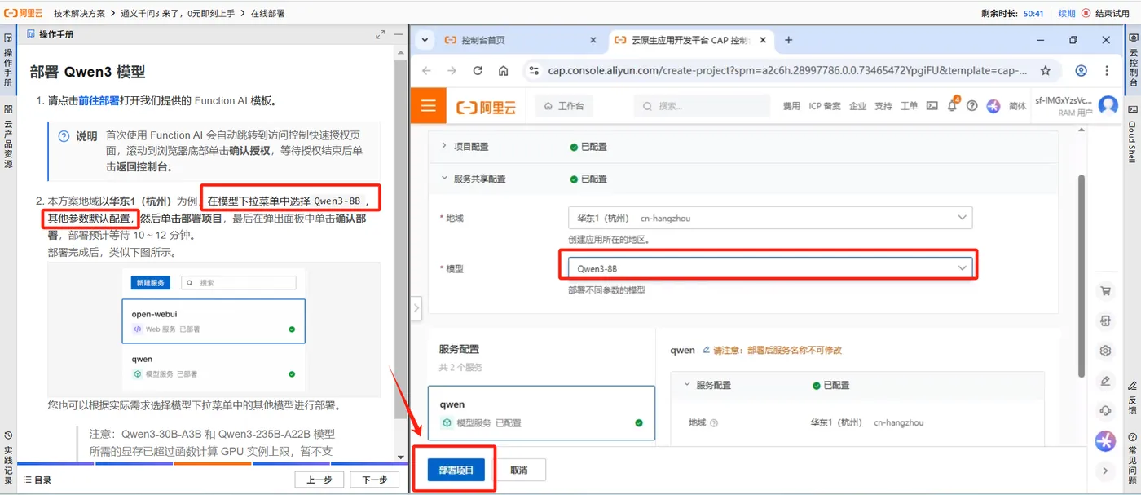Click the pencil edit icon in right rail
1141x495 pixels.
click(1106, 381)
